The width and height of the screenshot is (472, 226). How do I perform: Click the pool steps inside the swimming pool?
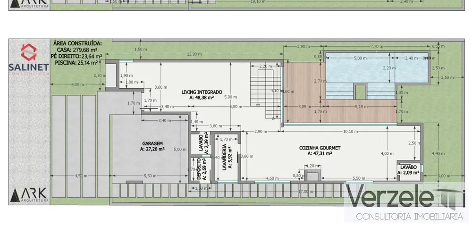pos(360,91)
